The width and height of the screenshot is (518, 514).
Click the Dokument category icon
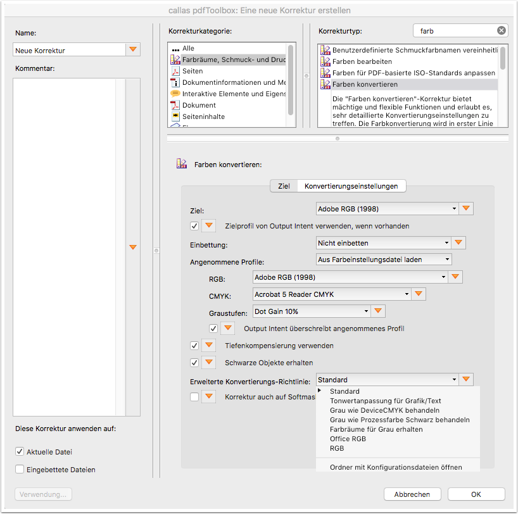pyautogui.click(x=175, y=105)
